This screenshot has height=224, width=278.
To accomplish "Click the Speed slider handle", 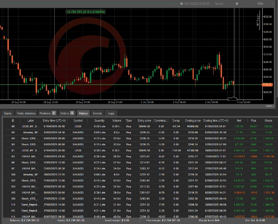I will pos(237,4).
